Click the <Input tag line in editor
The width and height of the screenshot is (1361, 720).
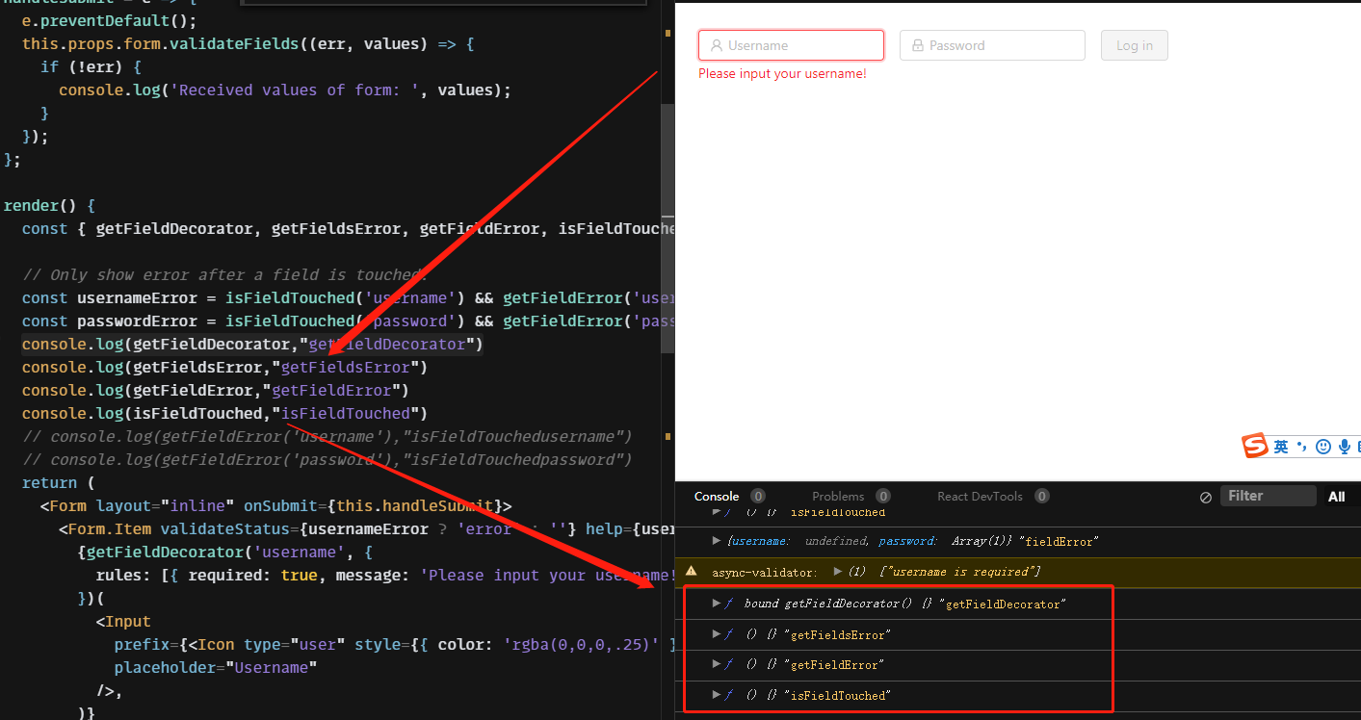[123, 621]
